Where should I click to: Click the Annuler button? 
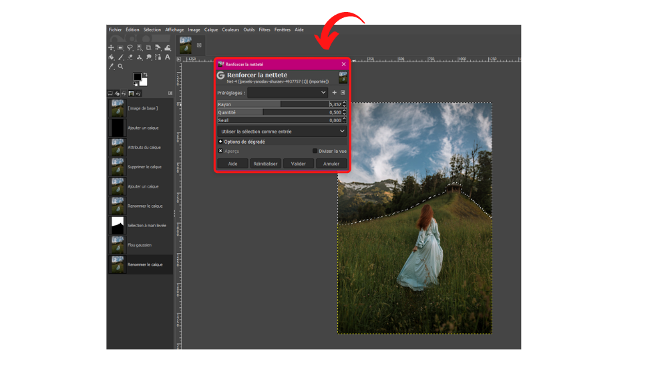(331, 164)
